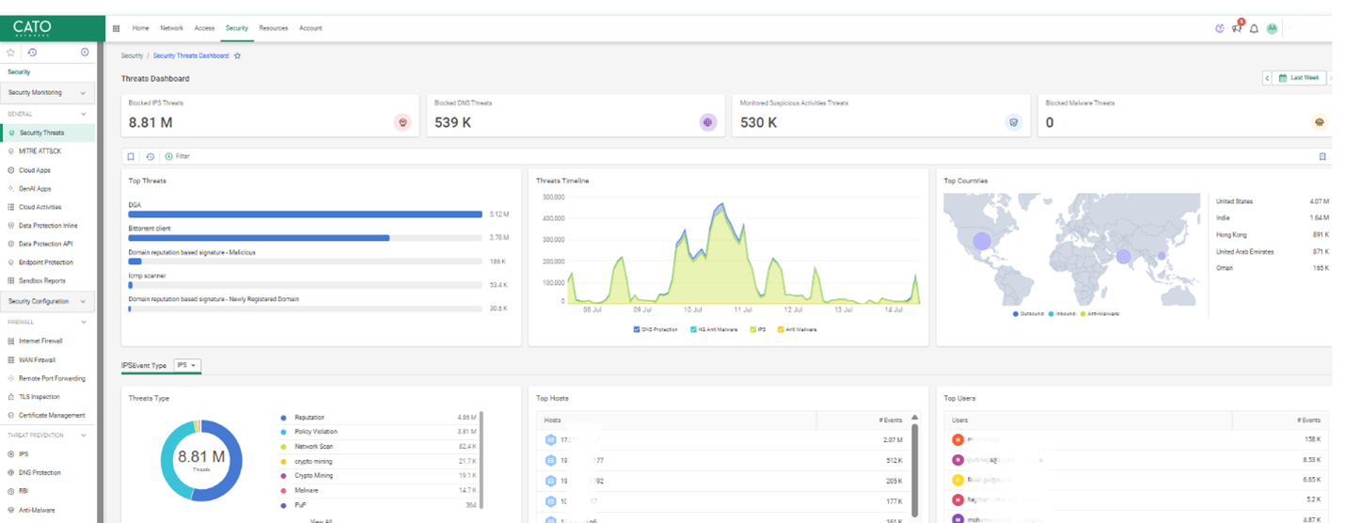
Task: Click the DGA threat progress bar
Action: pyautogui.click(x=306, y=214)
